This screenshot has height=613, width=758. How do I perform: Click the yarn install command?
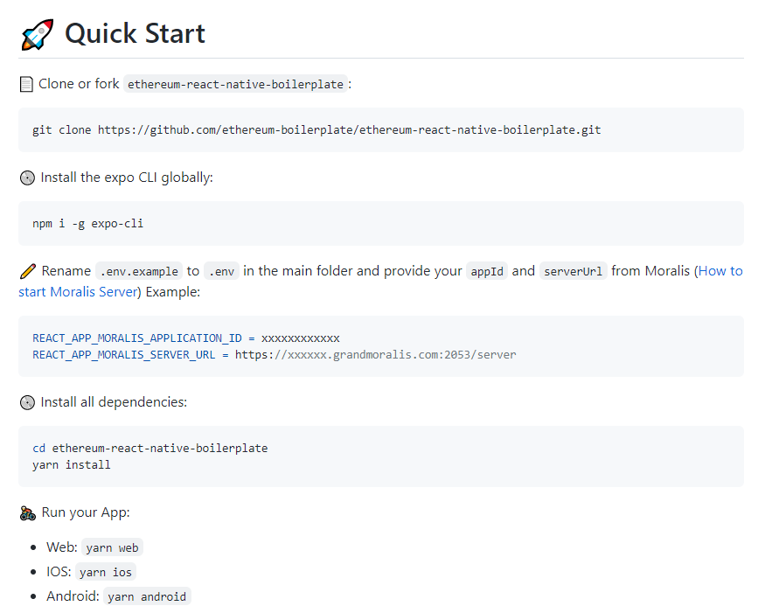point(72,465)
